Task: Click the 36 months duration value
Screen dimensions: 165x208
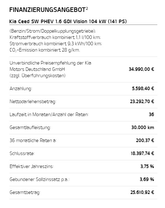Action: coord(151,114)
